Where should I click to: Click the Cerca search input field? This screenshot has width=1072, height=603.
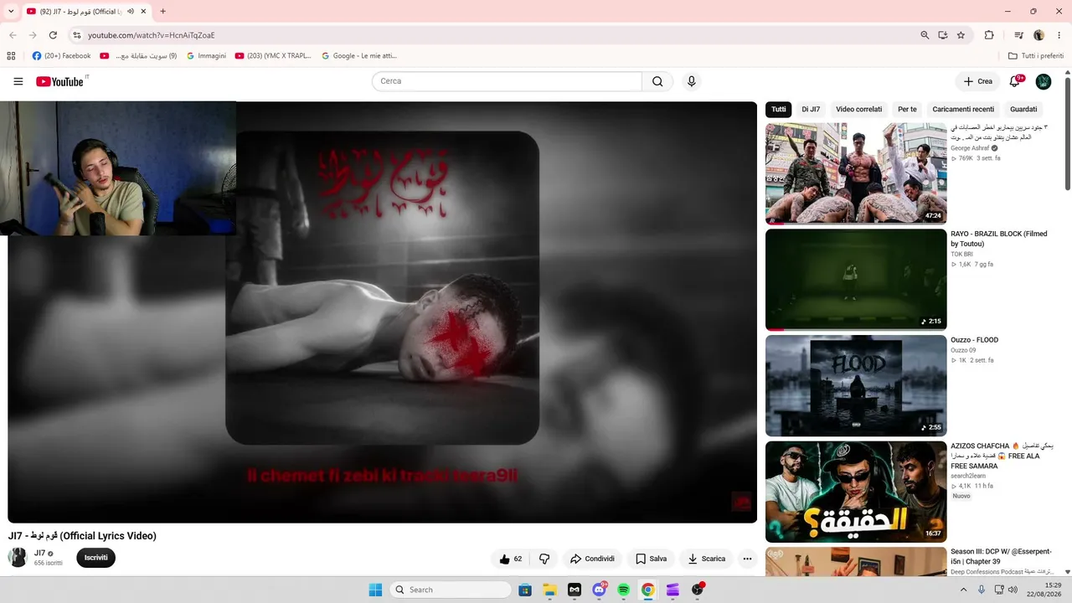coord(507,81)
